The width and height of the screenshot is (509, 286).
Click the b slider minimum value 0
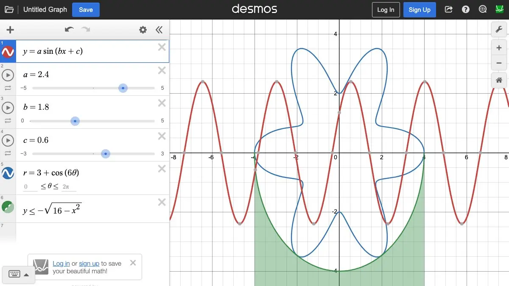(x=22, y=121)
